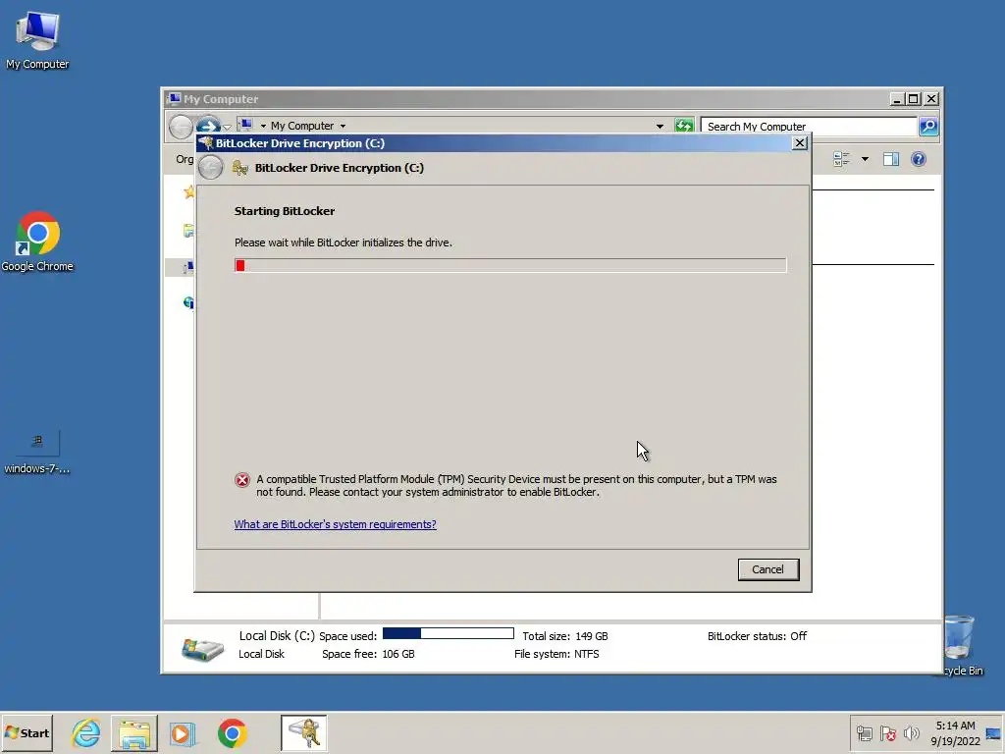Click the explorer Forward navigation arrow
This screenshot has height=754, width=1005.
pyautogui.click(x=208, y=126)
